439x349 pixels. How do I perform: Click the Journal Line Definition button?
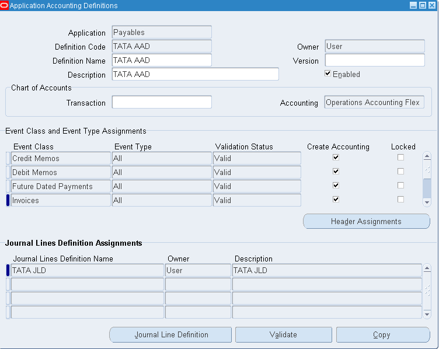tap(171, 335)
